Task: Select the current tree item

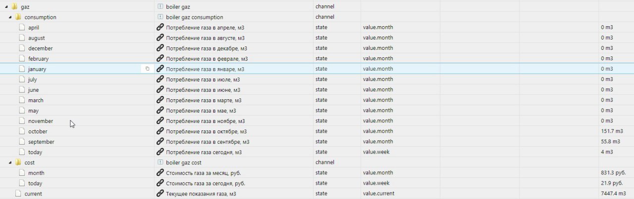Action: pyautogui.click(x=33, y=194)
